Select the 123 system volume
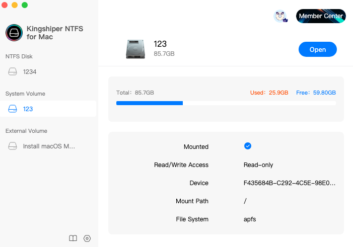Viewport: 353px width, 247px height. click(x=48, y=109)
